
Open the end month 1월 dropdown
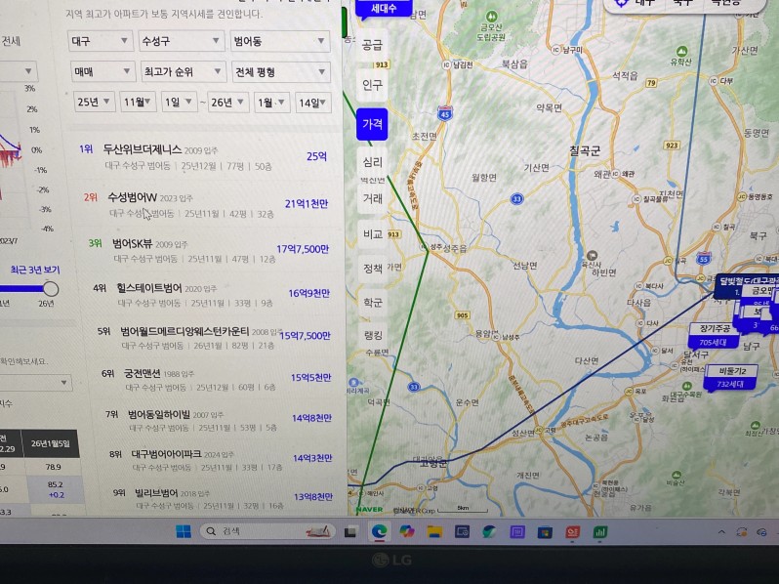click(x=271, y=103)
